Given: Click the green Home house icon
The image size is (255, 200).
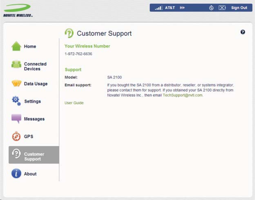Looking at the screenshot, I should tap(16, 46).
